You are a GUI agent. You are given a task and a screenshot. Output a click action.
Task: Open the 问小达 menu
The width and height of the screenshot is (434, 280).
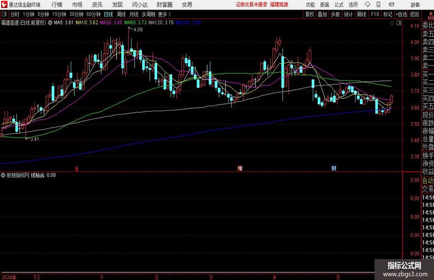tap(140, 5)
